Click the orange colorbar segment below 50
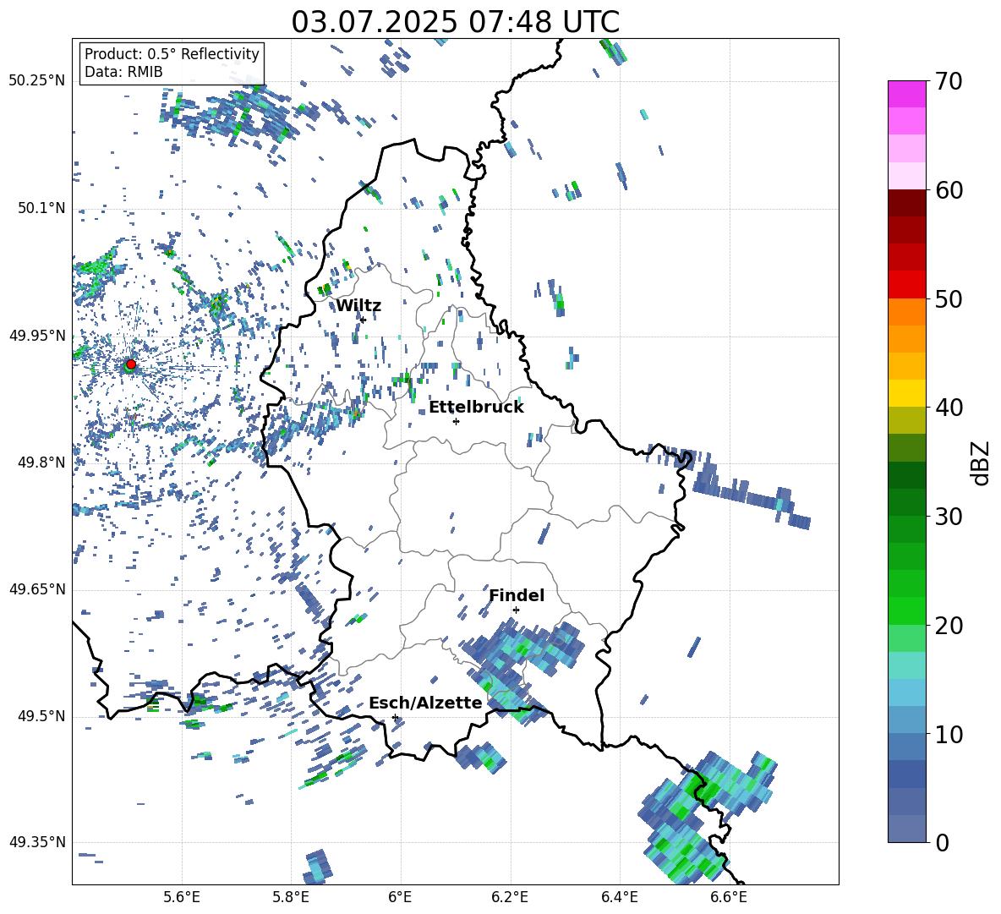Viewport: 1001px width, 914px height. pyautogui.click(x=906, y=312)
